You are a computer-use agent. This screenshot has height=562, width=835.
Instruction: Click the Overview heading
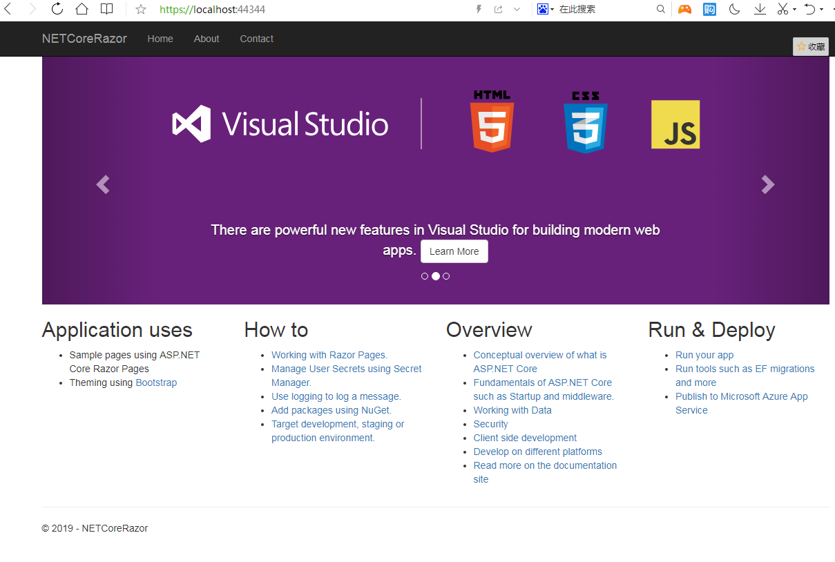pos(489,330)
